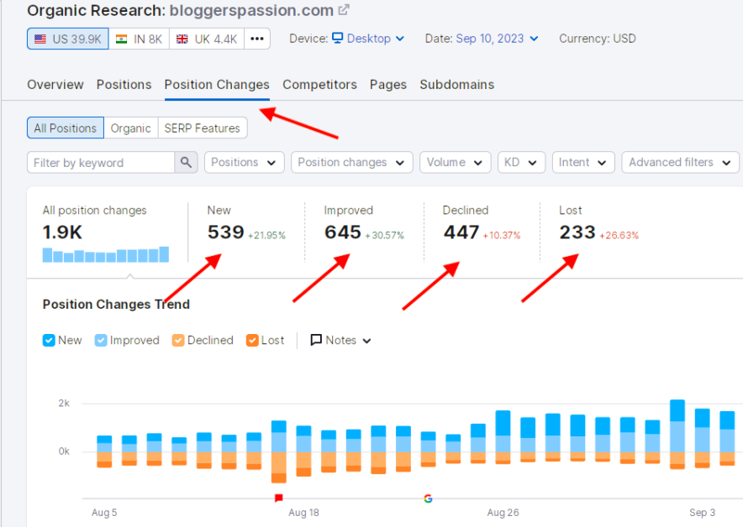Open the Intent filter dropdown
The width and height of the screenshot is (743, 527).
[583, 162]
